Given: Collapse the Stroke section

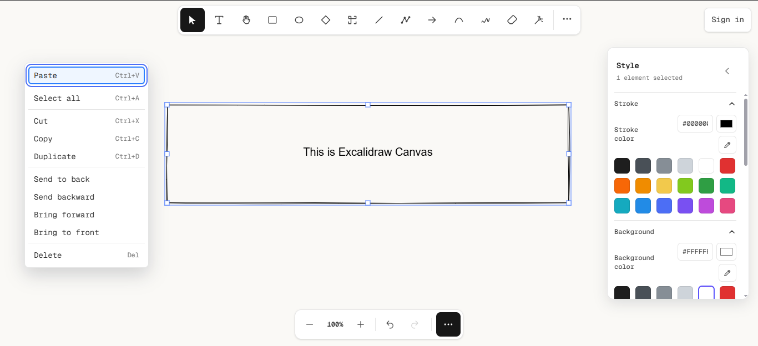Looking at the screenshot, I should (x=732, y=104).
